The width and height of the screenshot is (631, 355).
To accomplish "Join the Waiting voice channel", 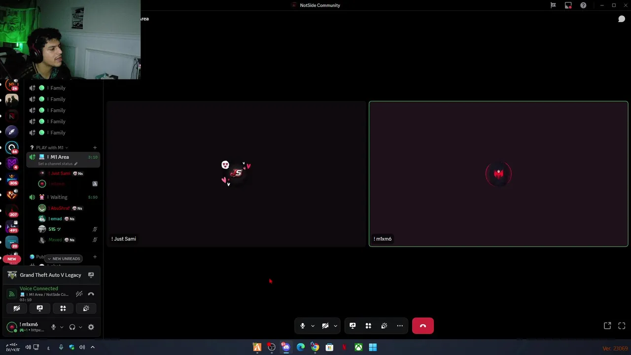I will pyautogui.click(x=63, y=197).
